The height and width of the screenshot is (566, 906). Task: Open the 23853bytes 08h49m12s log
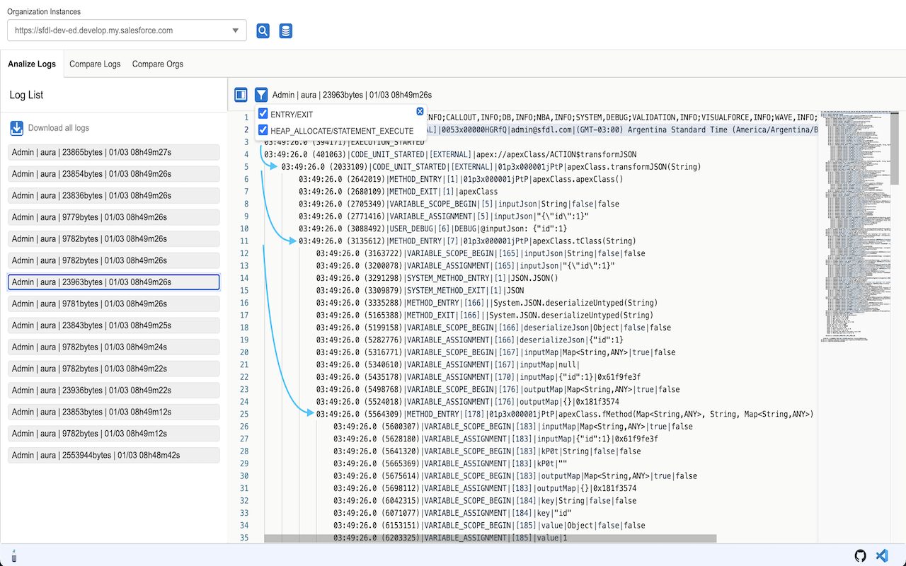point(114,412)
